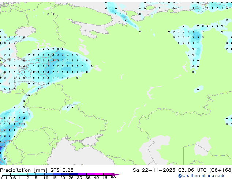Click the '40' legend value label
The height and width of the screenshot is (179, 232).
click(97, 178)
